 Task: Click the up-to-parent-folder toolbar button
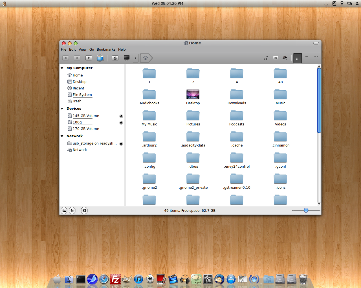point(89,58)
